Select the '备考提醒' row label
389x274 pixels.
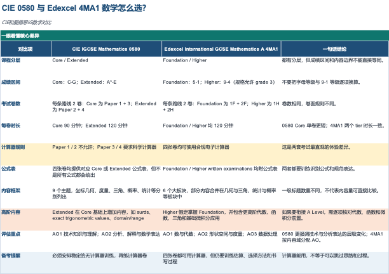click(x=11, y=256)
